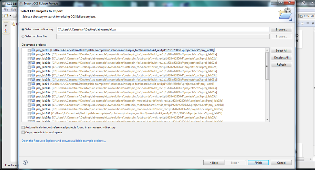Open the New icon dropdown arrow in CCS toolbar
This screenshot has height=170, width=315.
click(10, 16)
